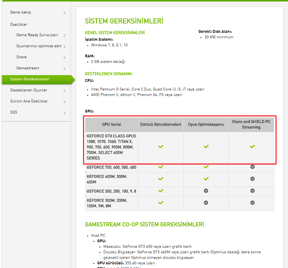Click GENEL SİSTEM GEREKSİNİMLERİ subheading
288x268 pixels.
pyautogui.click(x=115, y=33)
